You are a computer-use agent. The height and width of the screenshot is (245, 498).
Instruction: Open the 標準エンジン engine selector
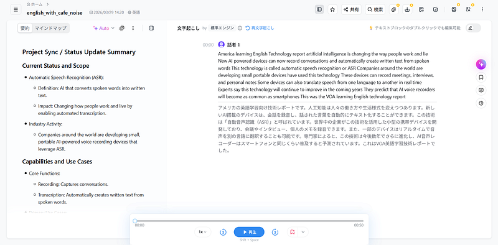click(222, 28)
